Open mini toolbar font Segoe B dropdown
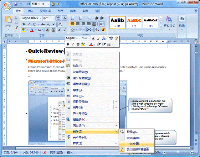 click(x=80, y=38)
